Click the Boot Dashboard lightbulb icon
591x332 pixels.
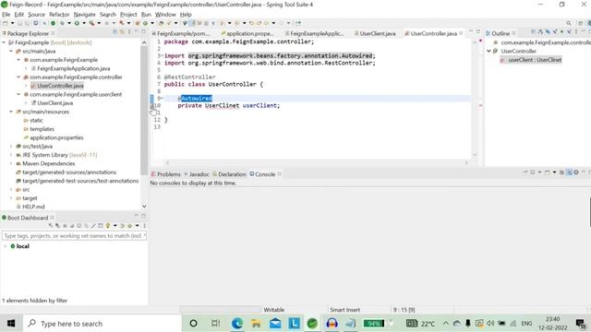pyautogui.click(x=107, y=225)
